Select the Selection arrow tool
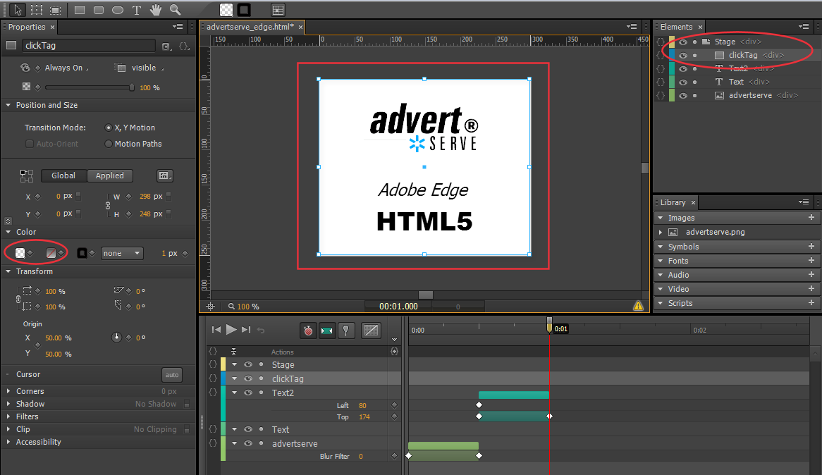The width and height of the screenshot is (822, 475). point(18,9)
